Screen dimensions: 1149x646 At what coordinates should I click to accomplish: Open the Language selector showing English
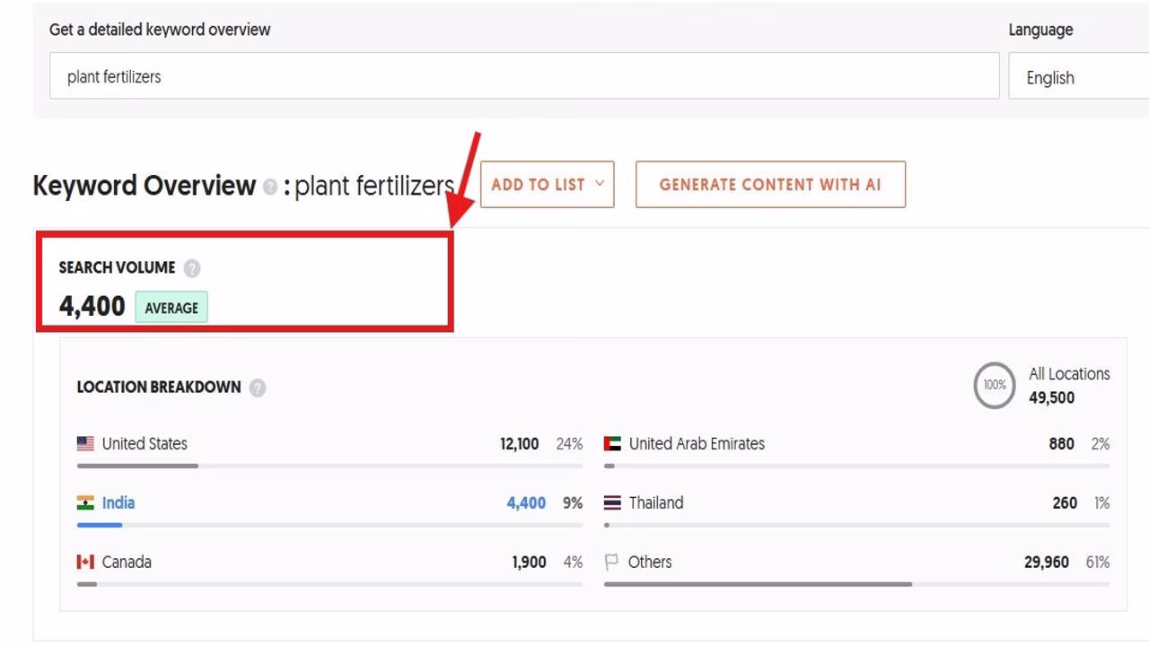click(1076, 77)
